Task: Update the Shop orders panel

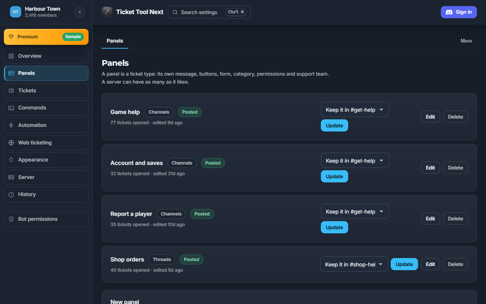Action: click(404, 264)
